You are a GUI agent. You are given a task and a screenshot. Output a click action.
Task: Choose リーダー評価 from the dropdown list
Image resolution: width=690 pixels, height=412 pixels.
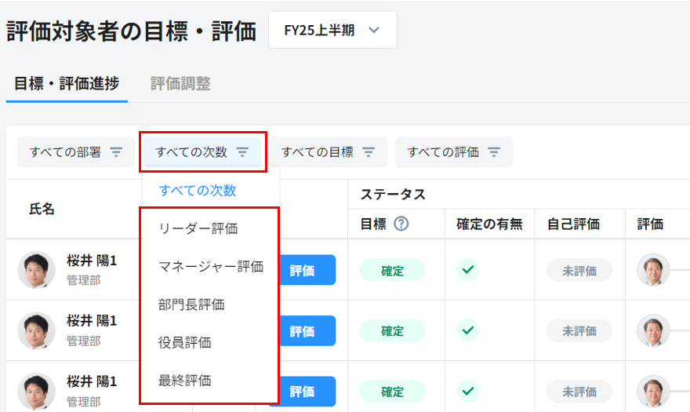point(198,228)
